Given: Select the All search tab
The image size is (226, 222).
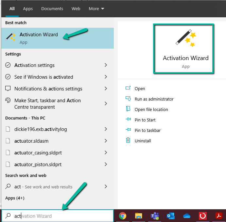Looking at the screenshot, I should (12, 8).
